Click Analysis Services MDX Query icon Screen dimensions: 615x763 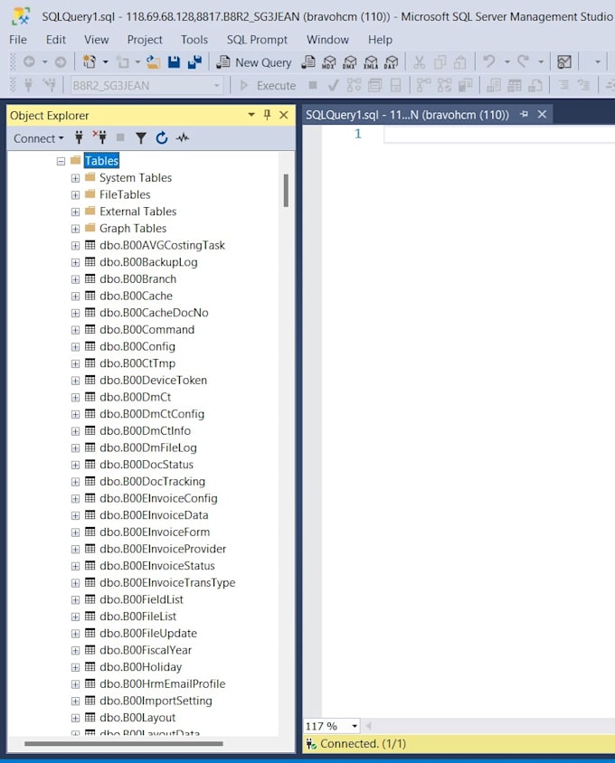329,62
